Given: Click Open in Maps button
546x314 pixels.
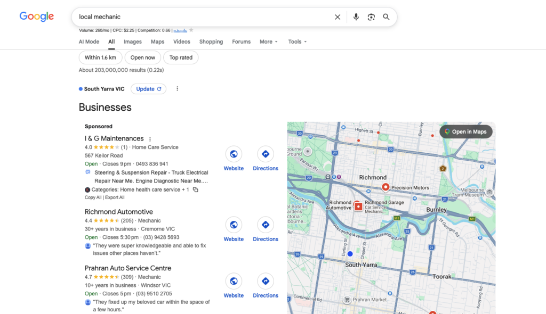Looking at the screenshot, I should coord(466,132).
